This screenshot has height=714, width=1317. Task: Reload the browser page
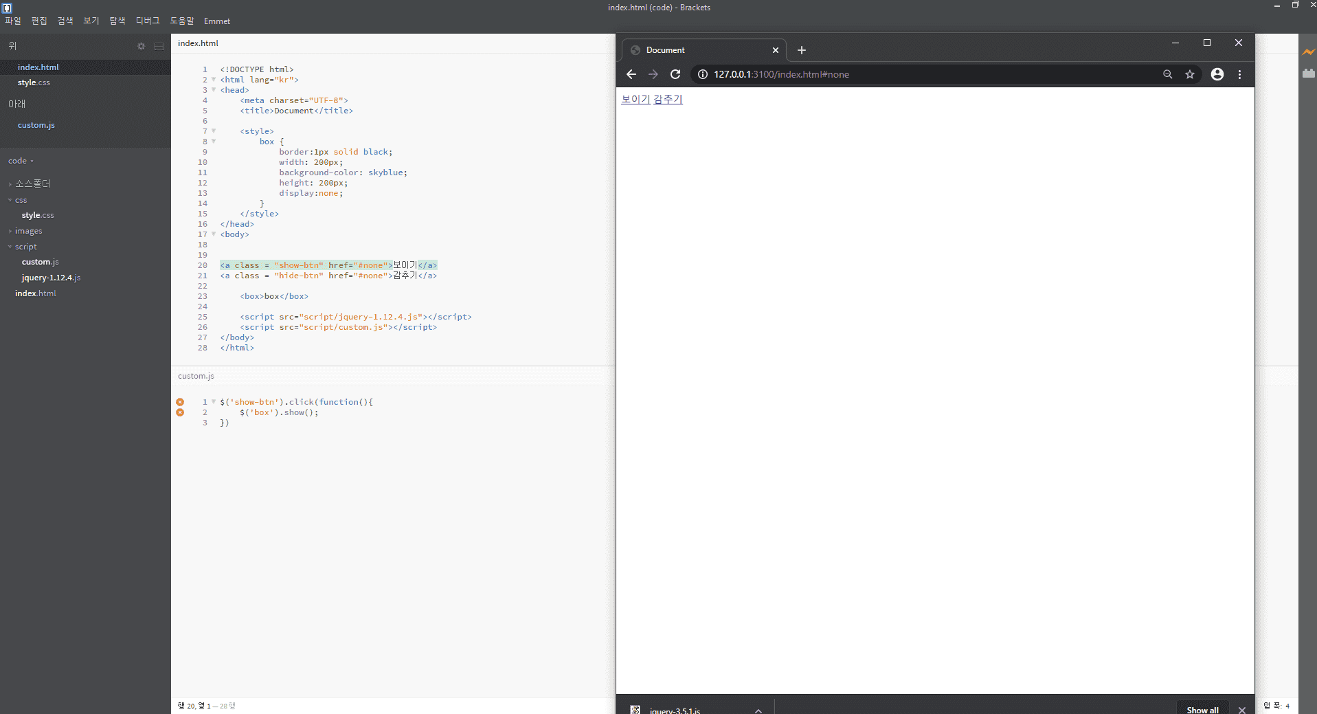(x=675, y=74)
